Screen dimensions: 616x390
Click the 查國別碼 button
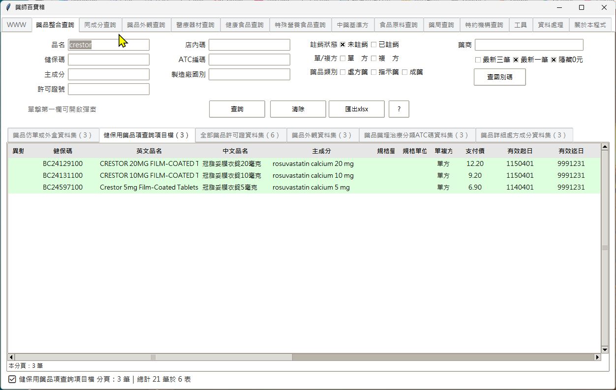[499, 77]
